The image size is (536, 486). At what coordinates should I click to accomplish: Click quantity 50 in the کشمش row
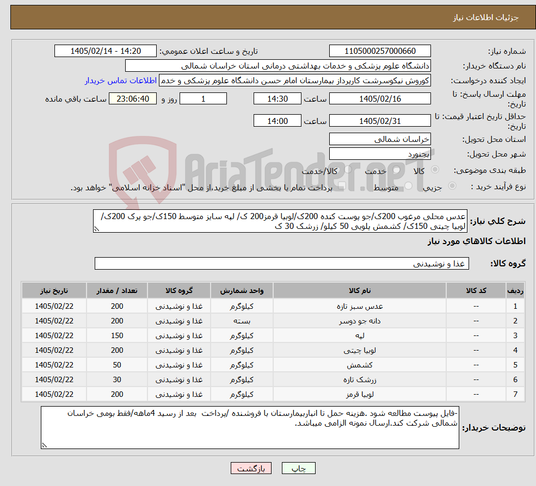pyautogui.click(x=117, y=365)
